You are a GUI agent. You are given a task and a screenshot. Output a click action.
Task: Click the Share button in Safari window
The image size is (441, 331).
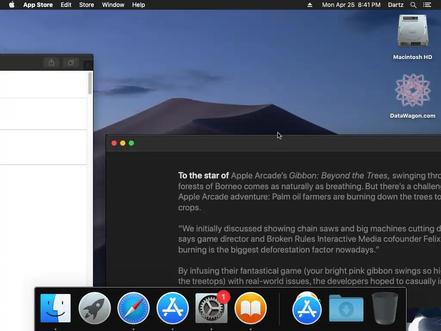click(51, 62)
